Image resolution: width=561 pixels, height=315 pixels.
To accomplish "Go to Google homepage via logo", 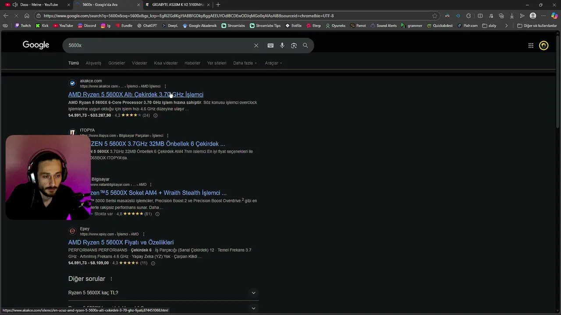I will pos(36,45).
